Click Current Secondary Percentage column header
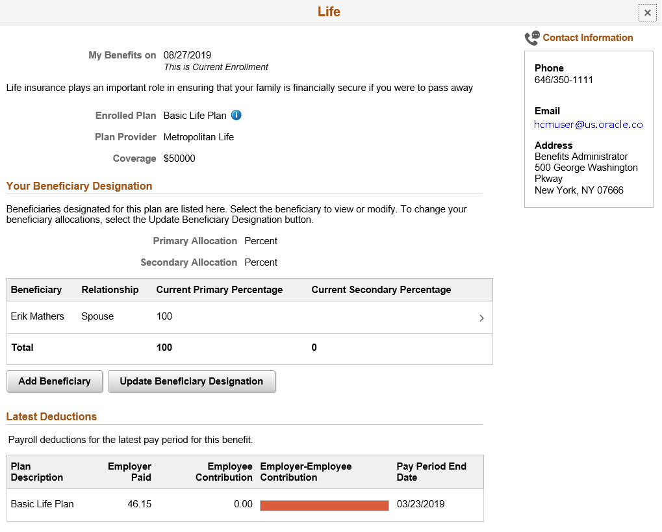This screenshot has height=532, width=662. tap(381, 290)
